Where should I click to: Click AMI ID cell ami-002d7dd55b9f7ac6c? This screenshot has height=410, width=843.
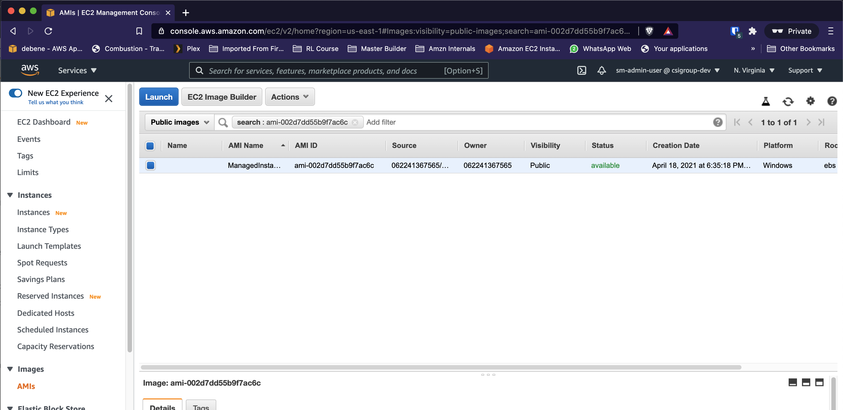point(334,165)
